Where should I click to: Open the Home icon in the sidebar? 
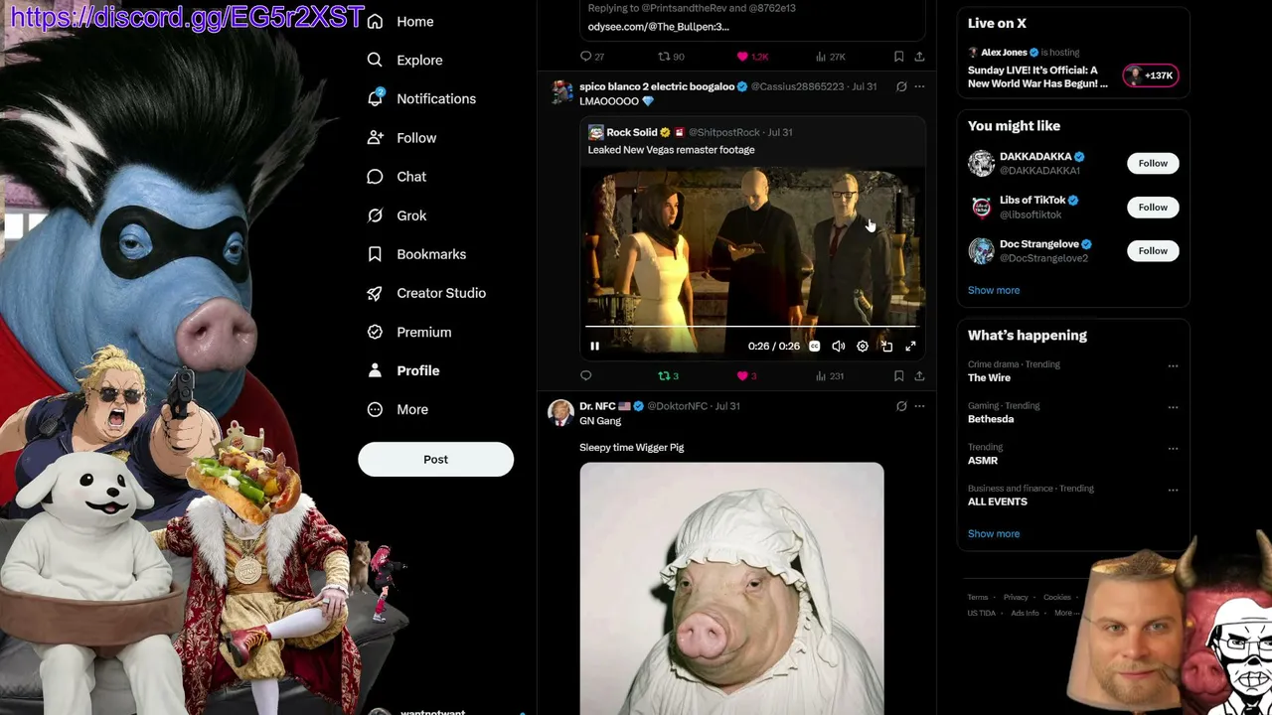pos(375,21)
